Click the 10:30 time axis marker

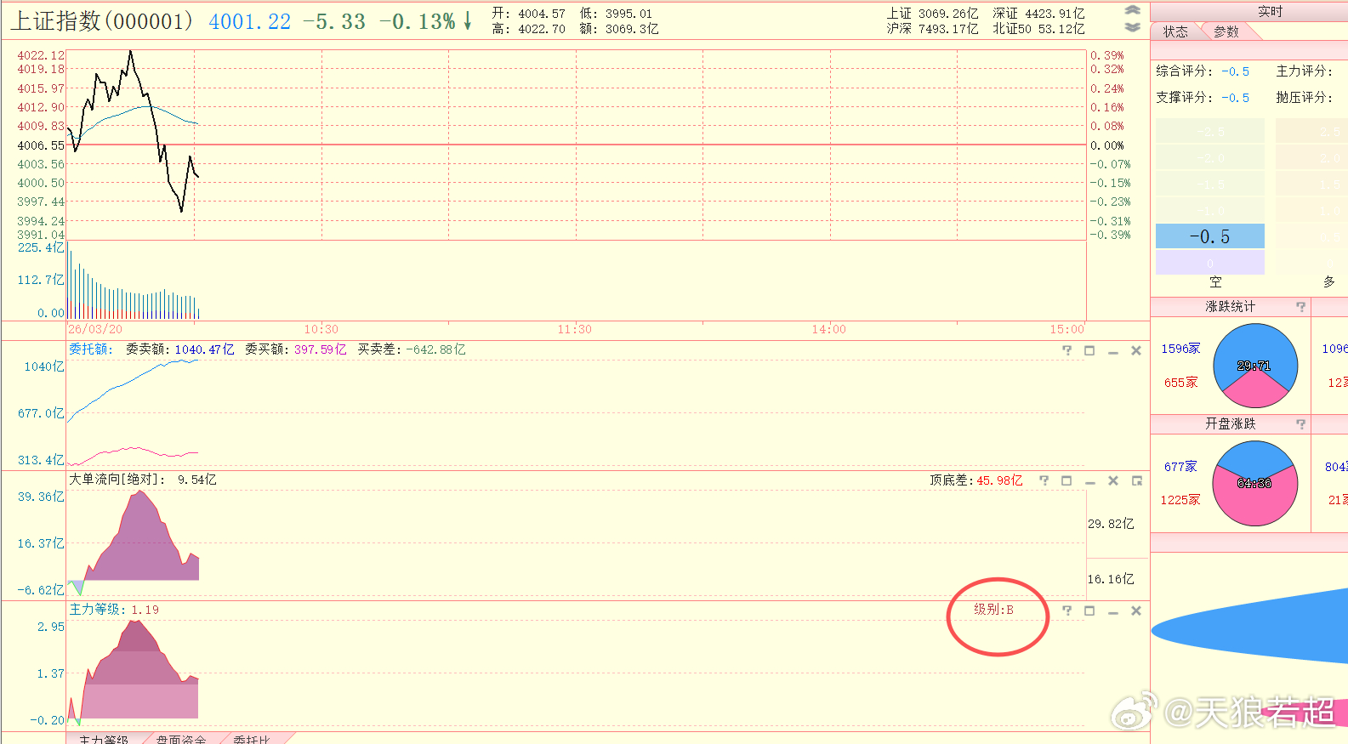point(321,329)
